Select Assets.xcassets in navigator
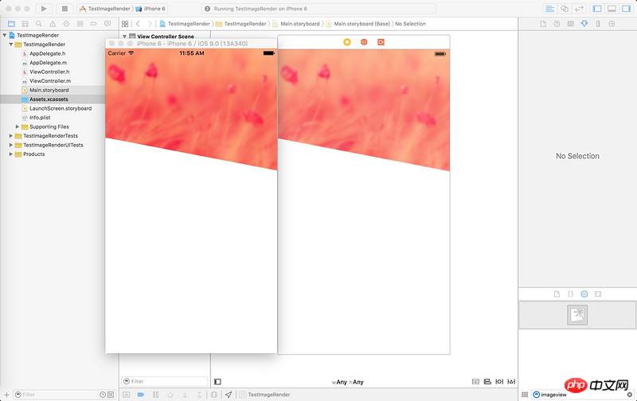 49,99
